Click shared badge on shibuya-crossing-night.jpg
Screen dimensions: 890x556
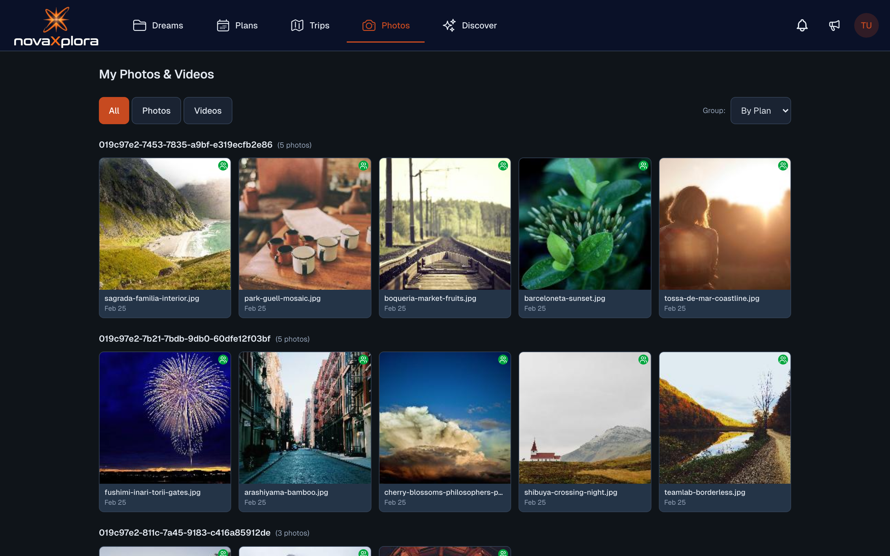pyautogui.click(x=643, y=360)
